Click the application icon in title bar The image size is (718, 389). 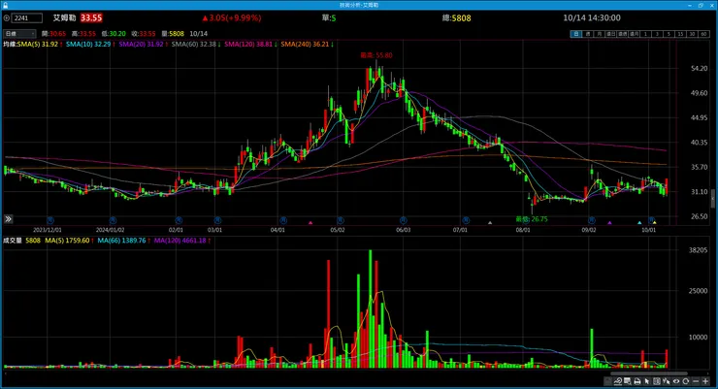(x=5, y=5)
